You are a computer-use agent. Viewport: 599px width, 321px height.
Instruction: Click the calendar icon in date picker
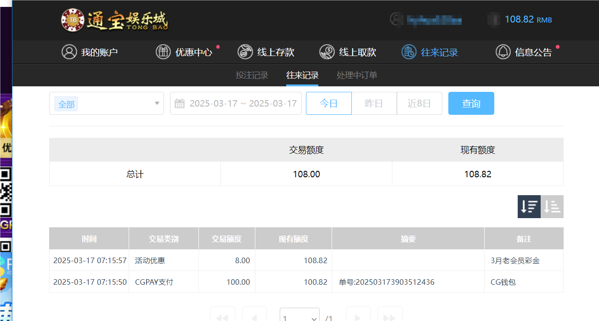pyautogui.click(x=179, y=103)
